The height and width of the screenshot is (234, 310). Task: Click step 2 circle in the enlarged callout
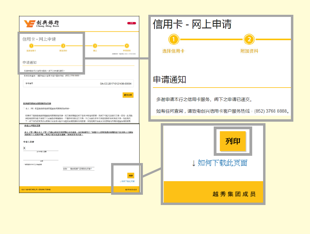click(x=249, y=39)
